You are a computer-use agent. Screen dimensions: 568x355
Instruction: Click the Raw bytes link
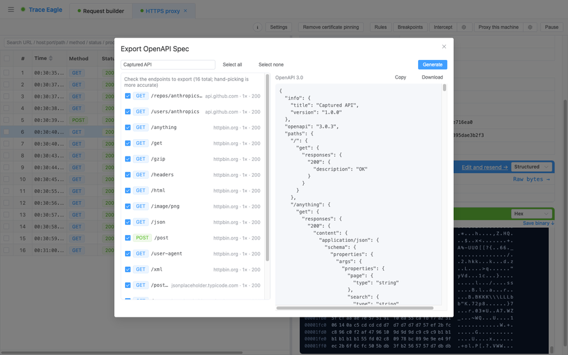tap(532, 179)
